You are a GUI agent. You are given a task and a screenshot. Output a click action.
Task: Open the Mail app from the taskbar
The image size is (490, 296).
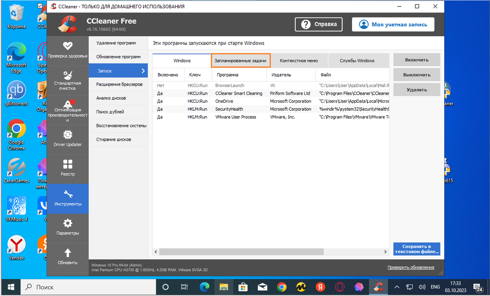[262, 287]
